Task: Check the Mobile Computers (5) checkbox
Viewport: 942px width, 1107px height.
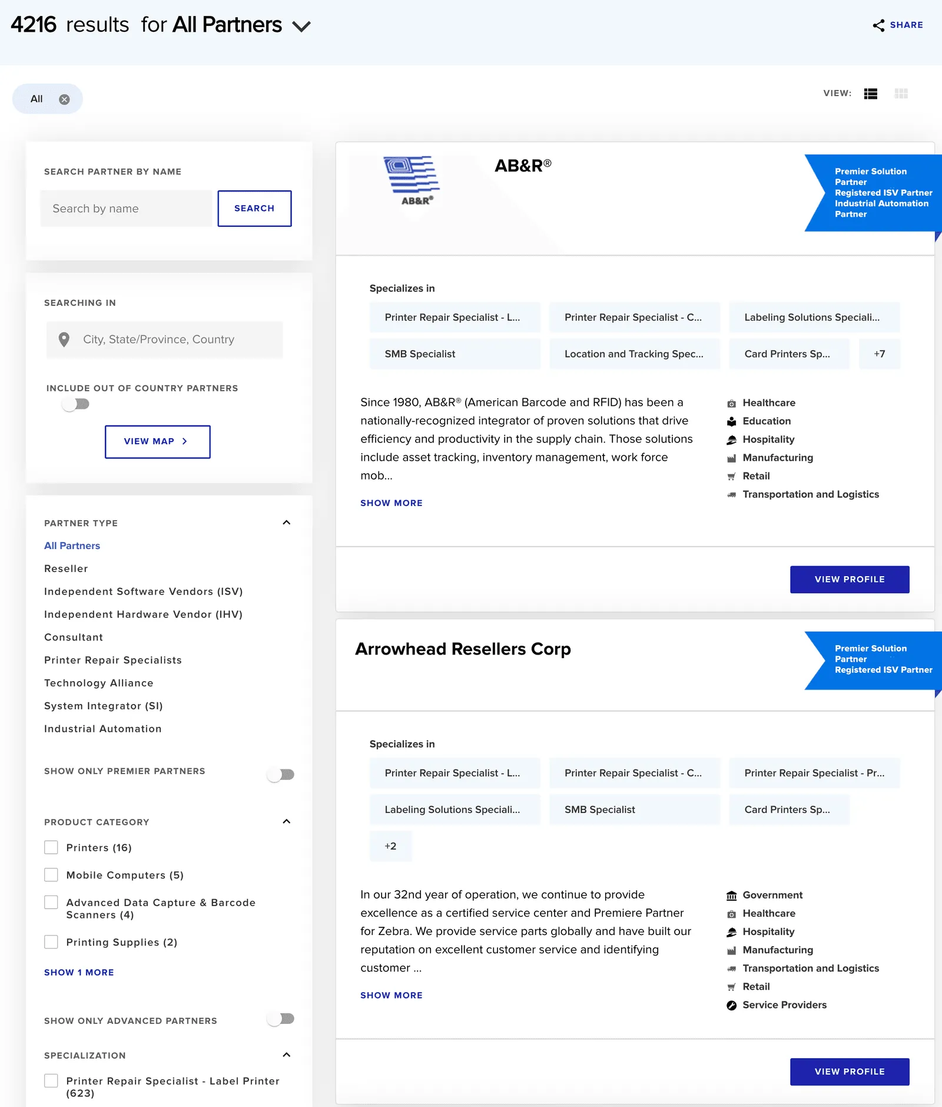Action: click(51, 875)
